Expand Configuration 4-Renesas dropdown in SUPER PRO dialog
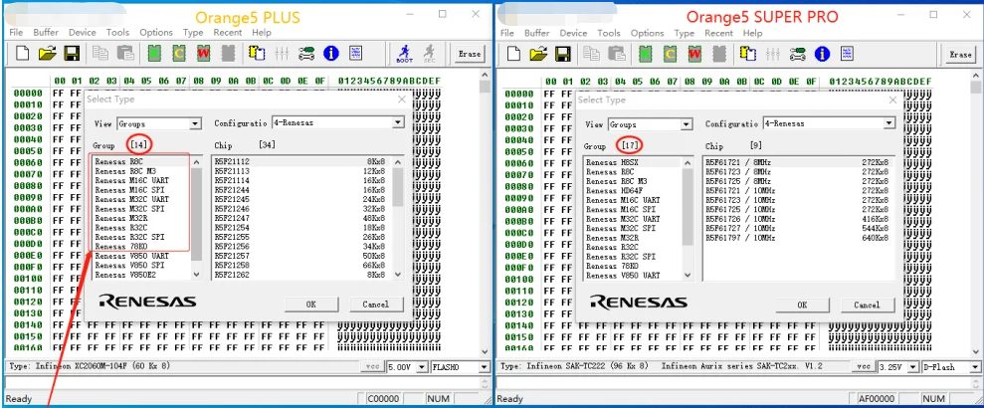984x408 pixels. click(x=888, y=123)
